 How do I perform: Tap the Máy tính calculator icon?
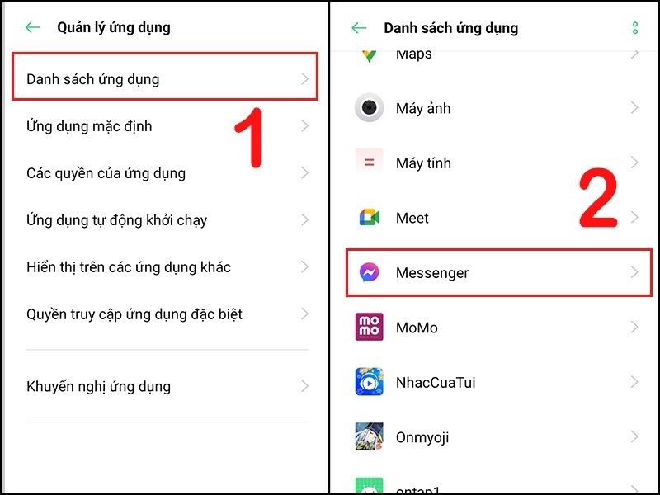pyautogui.click(x=369, y=162)
